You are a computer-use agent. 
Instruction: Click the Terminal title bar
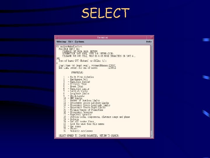103,38
